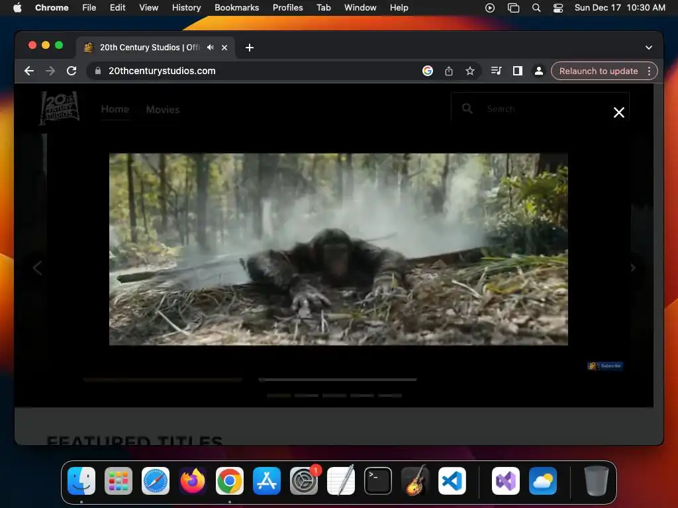Share this page icon
The height and width of the screenshot is (508, 678).
tap(449, 71)
